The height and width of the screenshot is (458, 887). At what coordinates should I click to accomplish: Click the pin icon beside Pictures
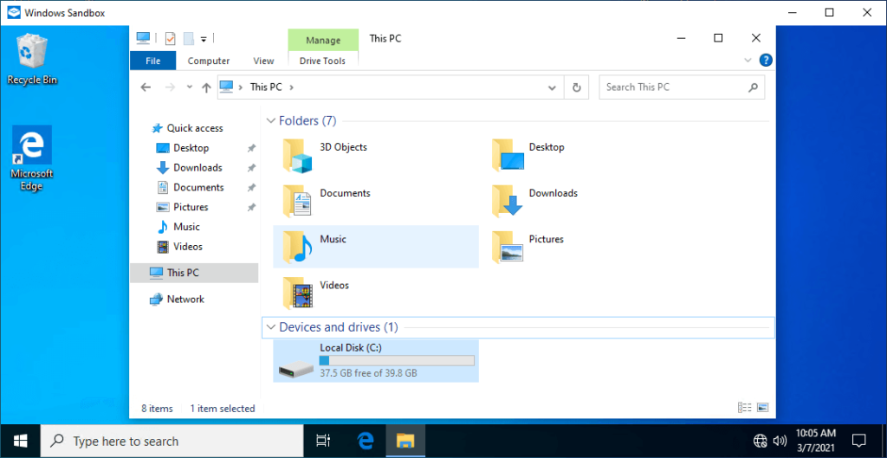tap(251, 208)
